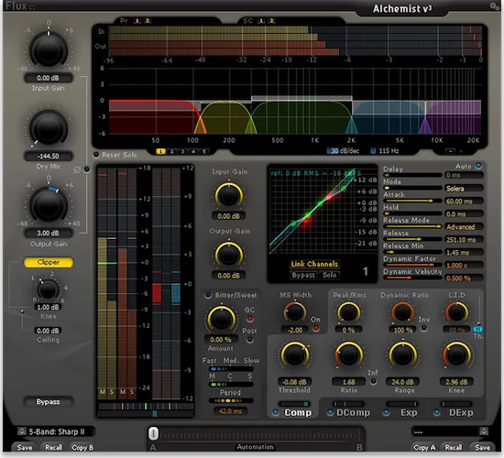
Task: Click the Dynamic Ratio knob
Action: tap(402, 311)
